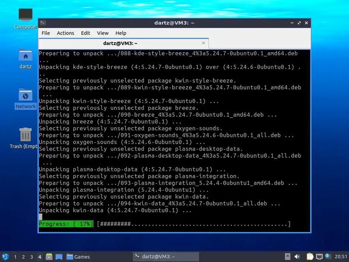Click line with 088-kde-style-breeze deb file
Viewport: 349px width, 262px height.
(168, 54)
